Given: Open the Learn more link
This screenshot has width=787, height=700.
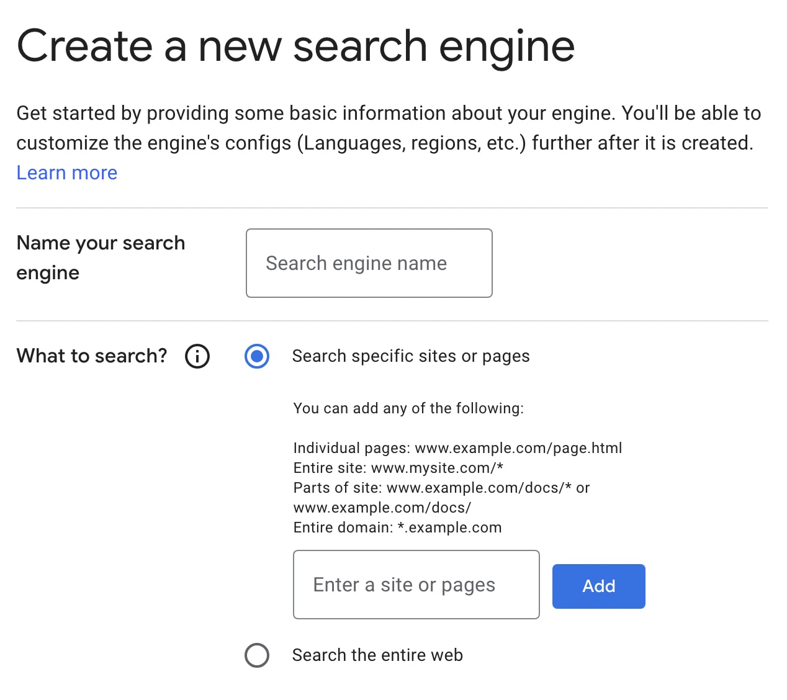Looking at the screenshot, I should point(67,173).
